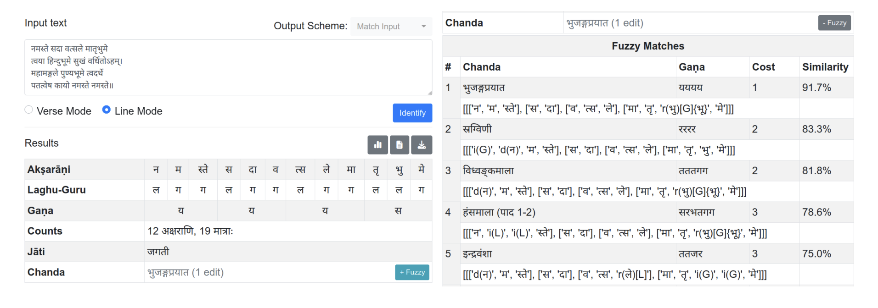
Task: Click the Gaṇa column header in Fuzzy Matches
Action: click(692, 67)
